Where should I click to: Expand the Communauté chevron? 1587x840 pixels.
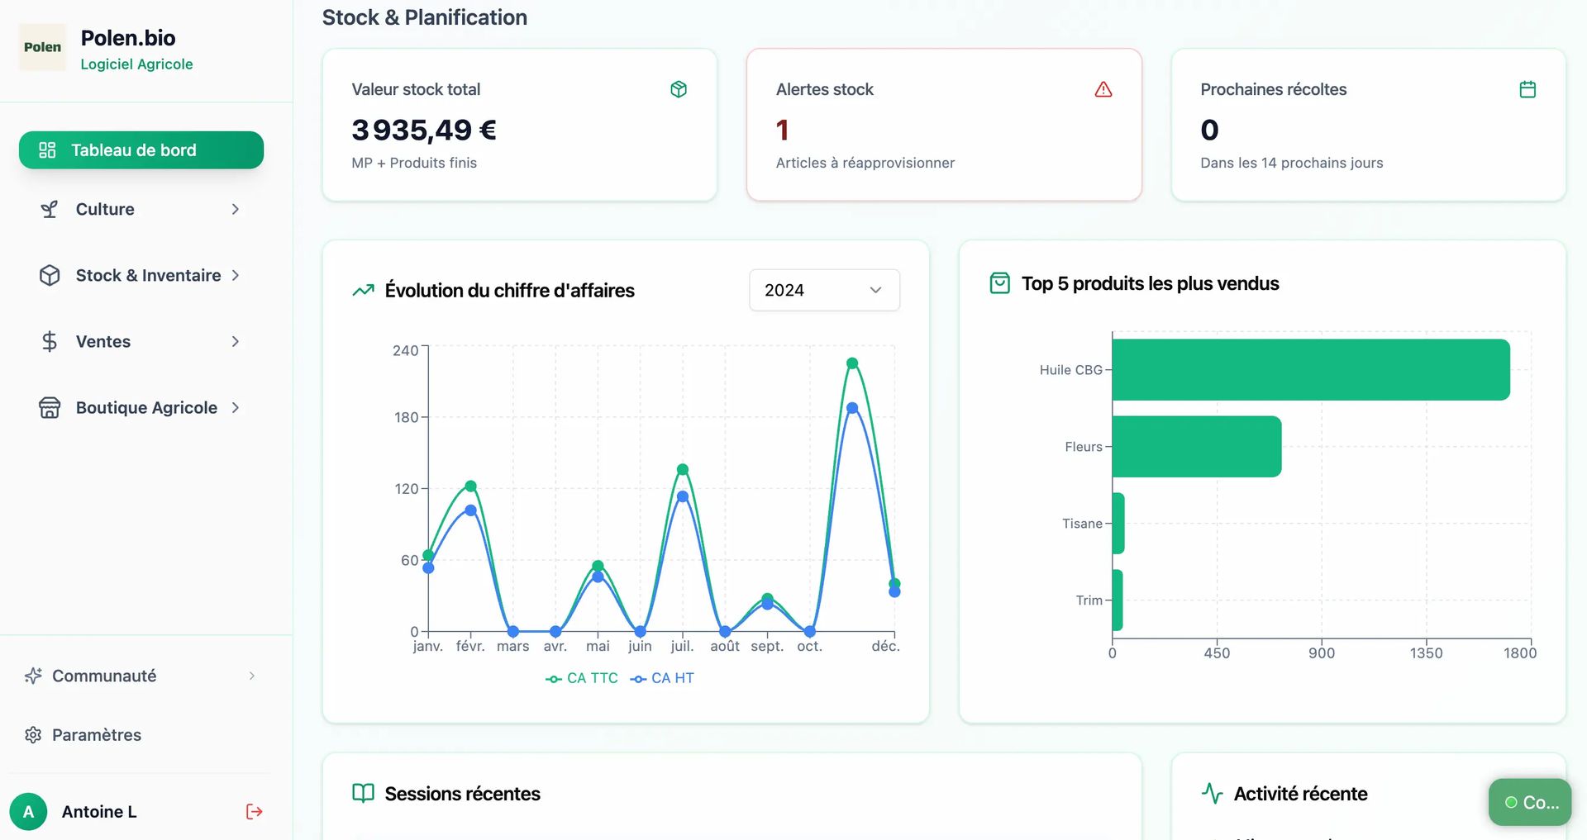click(251, 676)
